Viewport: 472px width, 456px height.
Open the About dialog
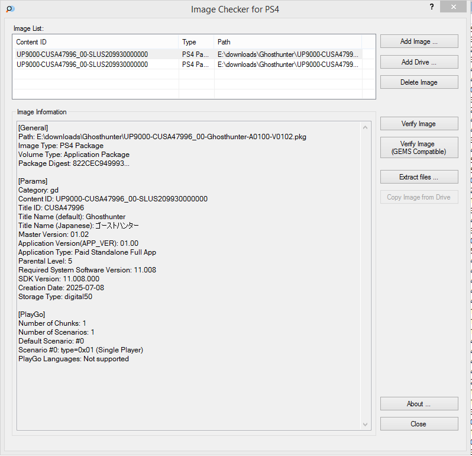[419, 404]
